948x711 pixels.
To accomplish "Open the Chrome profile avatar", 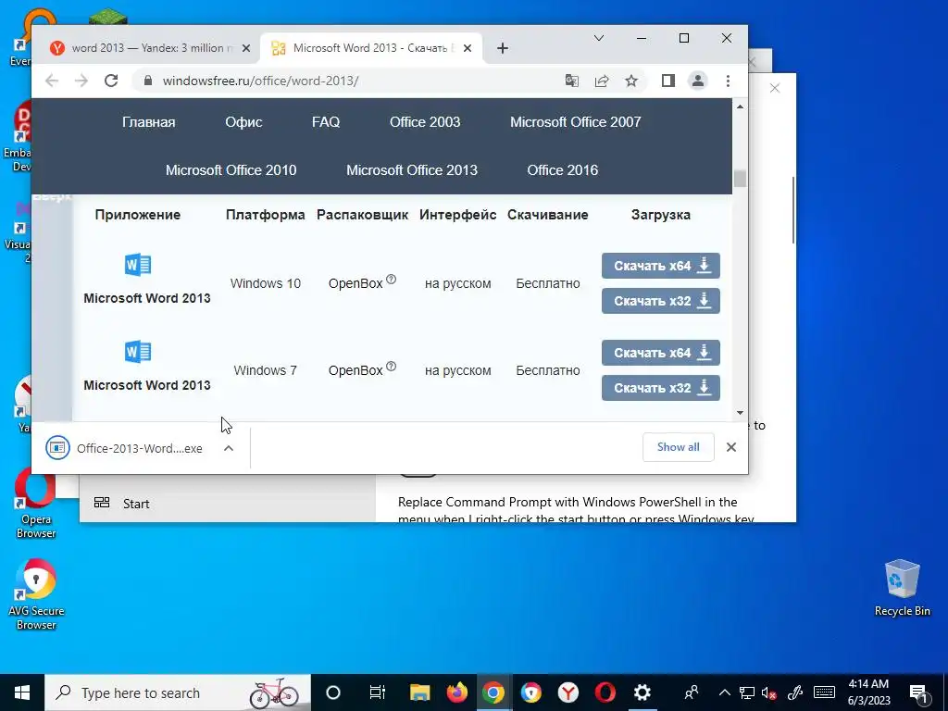I will (698, 81).
